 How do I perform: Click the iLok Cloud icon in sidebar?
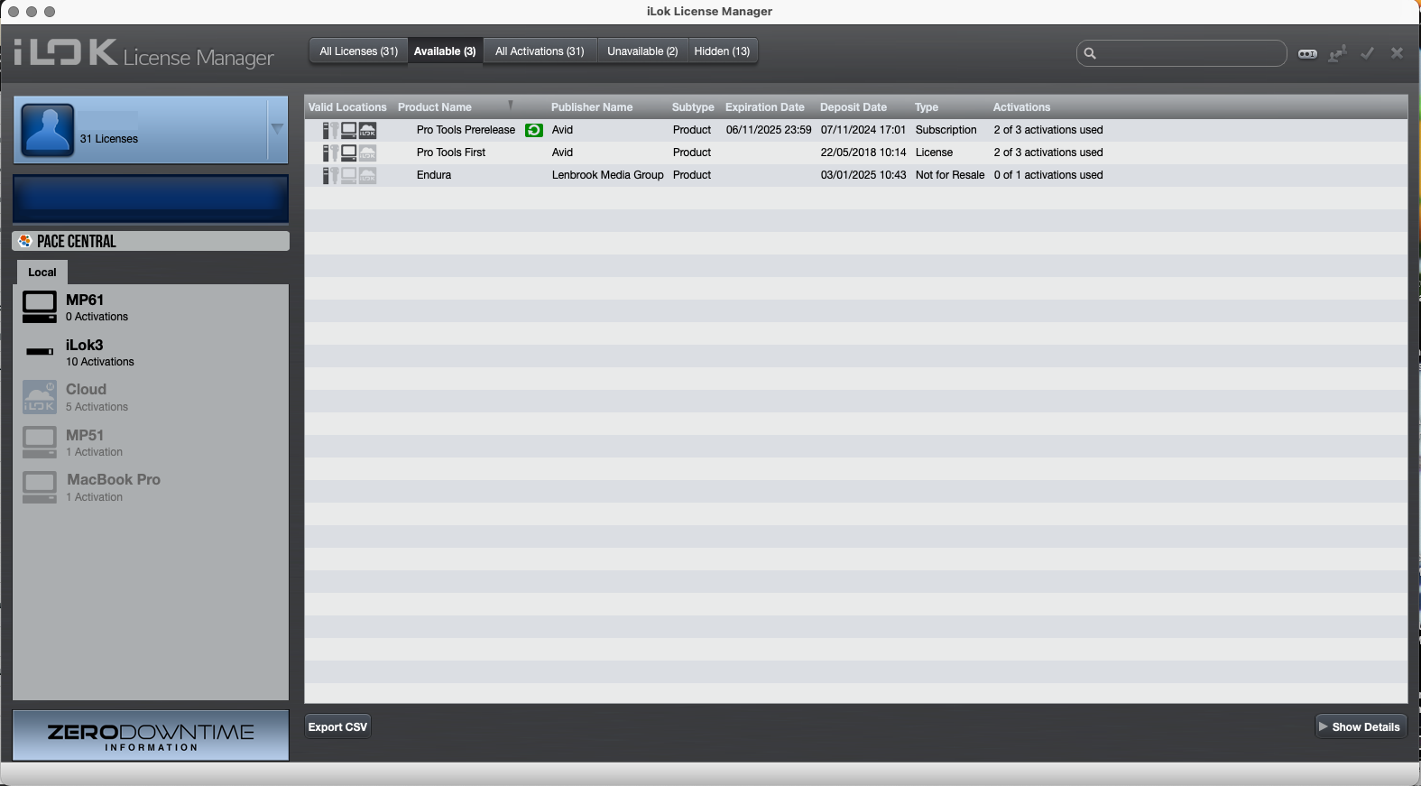(x=40, y=397)
